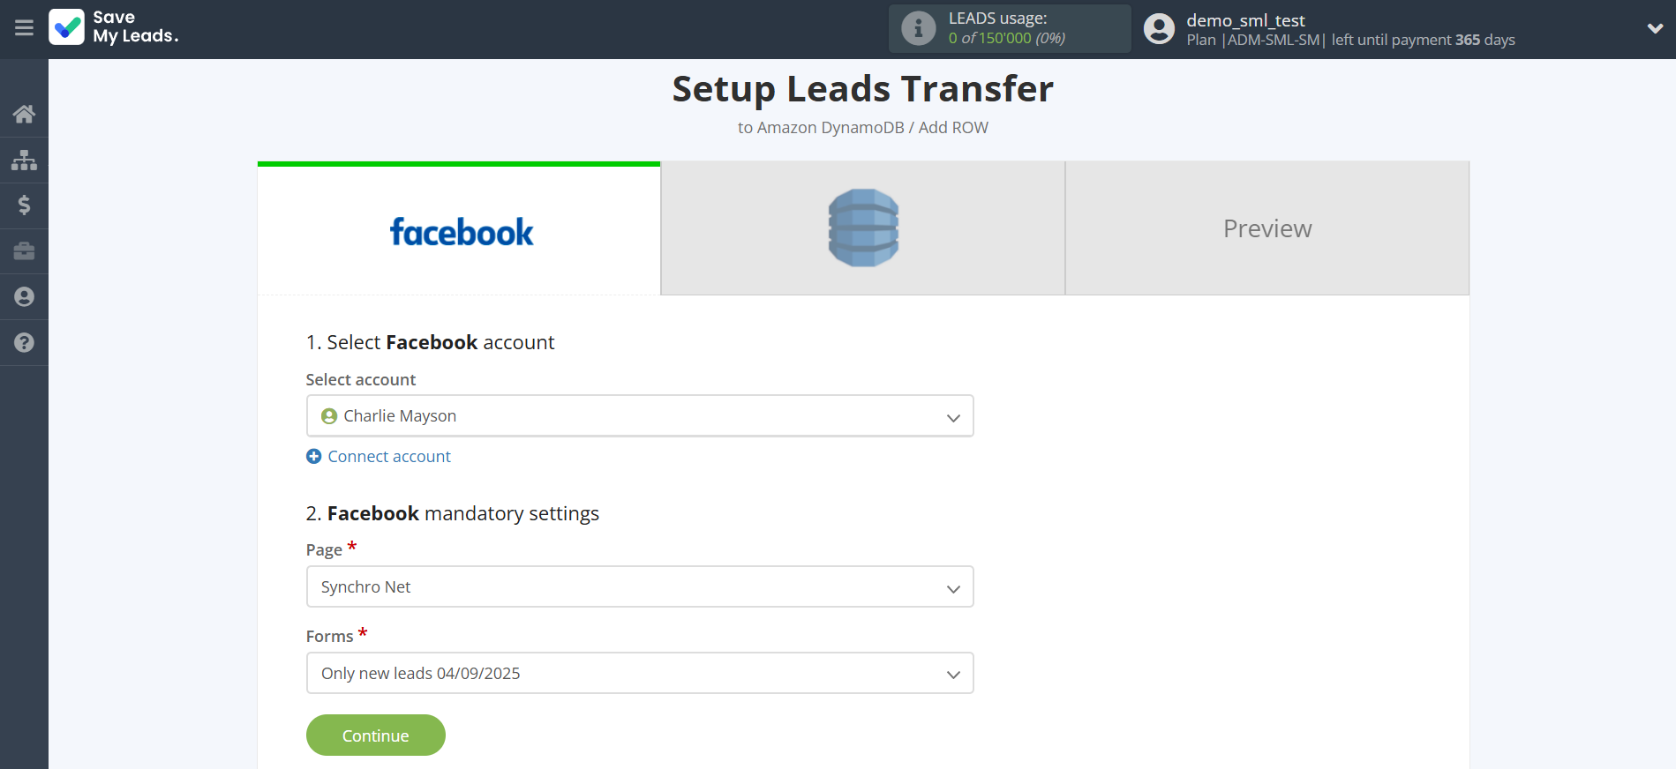This screenshot has height=769, width=1676.
Task: Open help via the question mark icon
Action: pos(24,343)
